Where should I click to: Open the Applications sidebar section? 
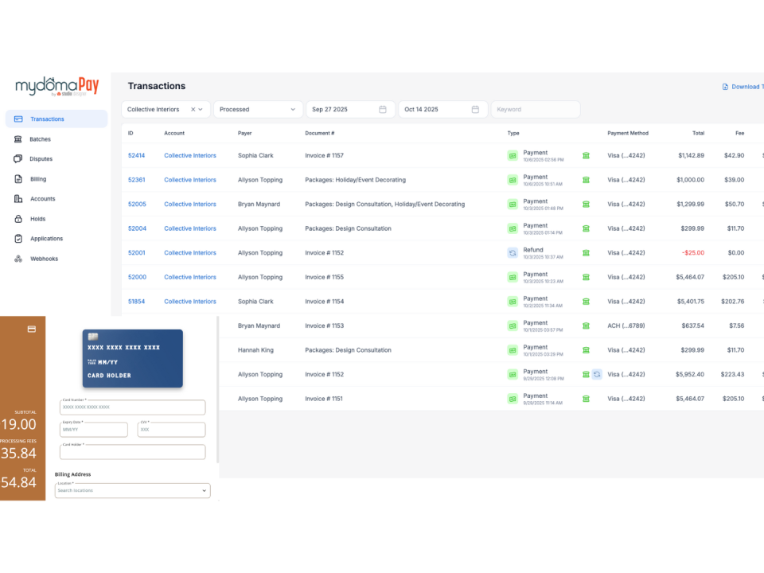(46, 239)
